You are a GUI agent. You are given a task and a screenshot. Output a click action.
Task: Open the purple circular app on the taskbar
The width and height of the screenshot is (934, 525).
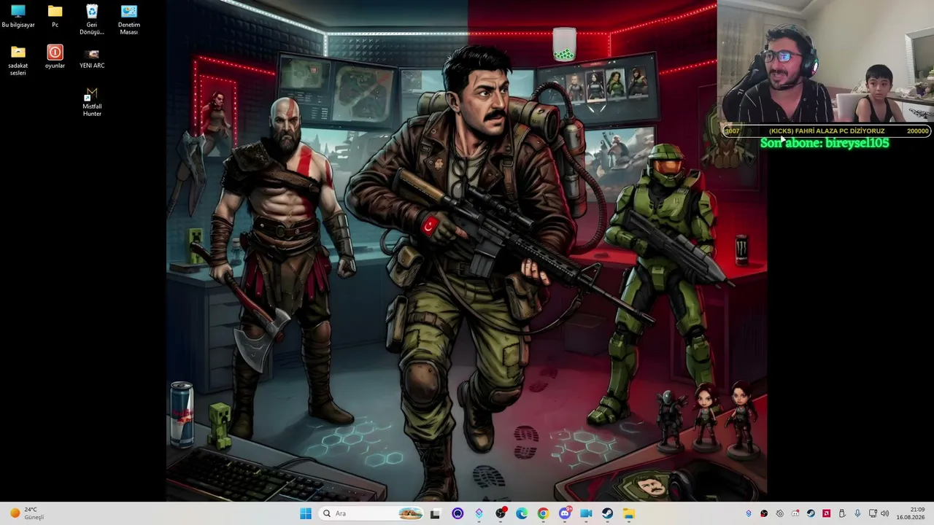[x=458, y=513]
